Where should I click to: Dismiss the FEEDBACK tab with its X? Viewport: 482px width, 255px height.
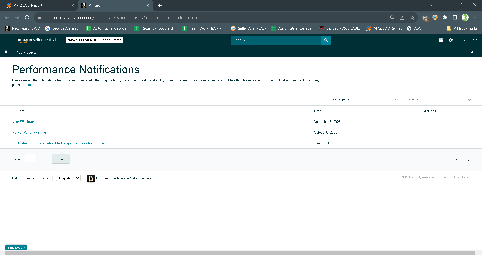click(24, 248)
